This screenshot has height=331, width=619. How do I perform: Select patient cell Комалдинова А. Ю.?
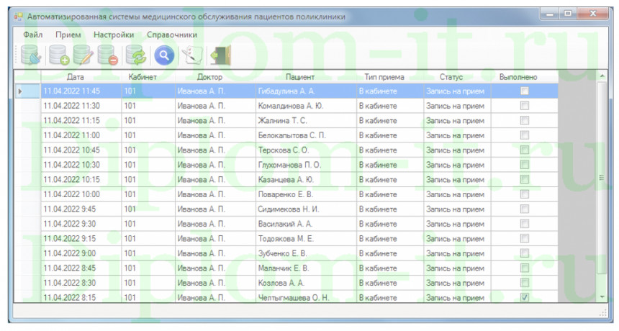click(306, 106)
